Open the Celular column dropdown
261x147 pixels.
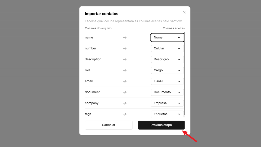coord(167,48)
